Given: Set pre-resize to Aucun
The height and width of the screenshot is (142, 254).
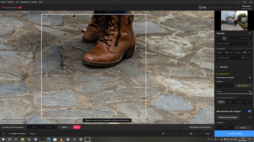Looking at the screenshot, I should [x=221, y=102].
